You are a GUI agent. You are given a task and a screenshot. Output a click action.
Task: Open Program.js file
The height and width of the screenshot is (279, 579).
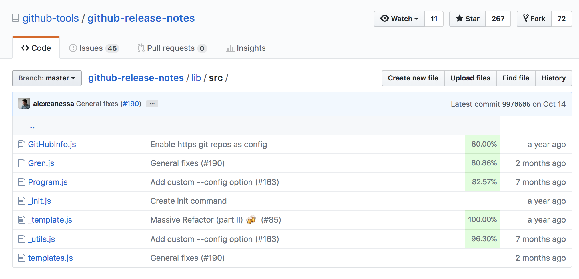pyautogui.click(x=48, y=182)
